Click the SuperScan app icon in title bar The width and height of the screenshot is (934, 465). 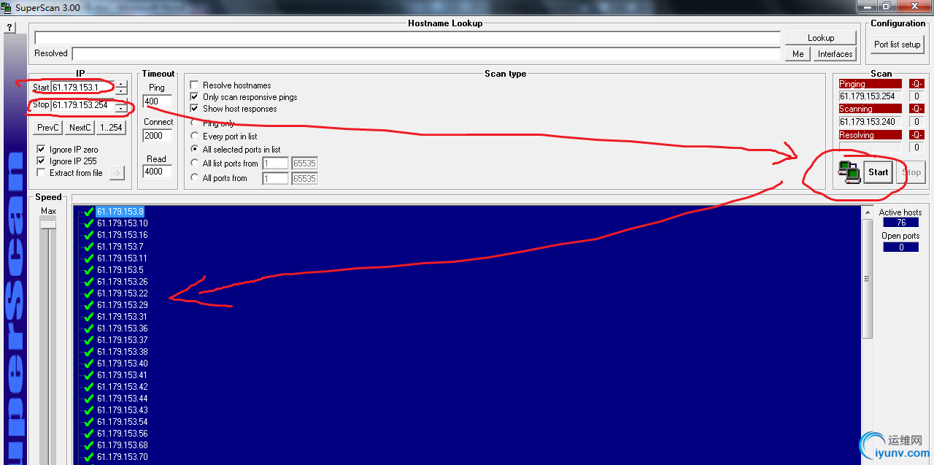[6, 7]
